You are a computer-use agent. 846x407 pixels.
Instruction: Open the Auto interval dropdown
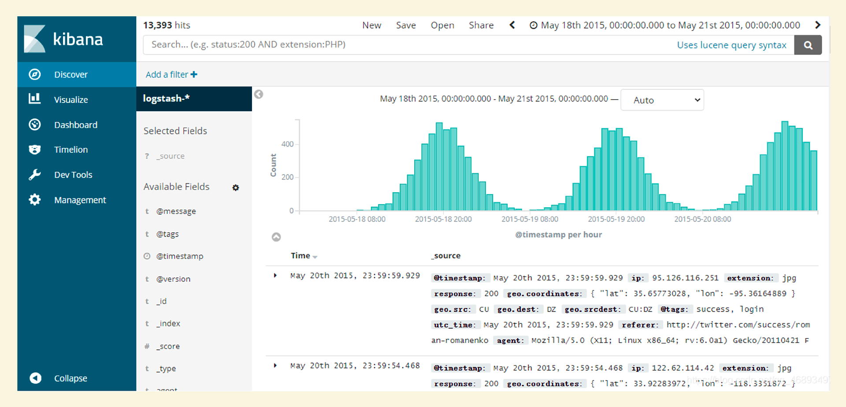tap(662, 100)
